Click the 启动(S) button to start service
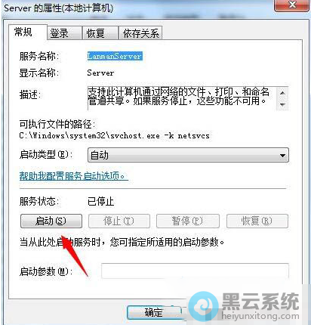Image resolution: width=311 pixels, height=325 pixels. click(x=51, y=221)
